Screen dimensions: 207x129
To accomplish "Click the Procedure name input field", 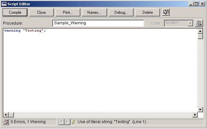I will pyautogui.click(x=98, y=23).
